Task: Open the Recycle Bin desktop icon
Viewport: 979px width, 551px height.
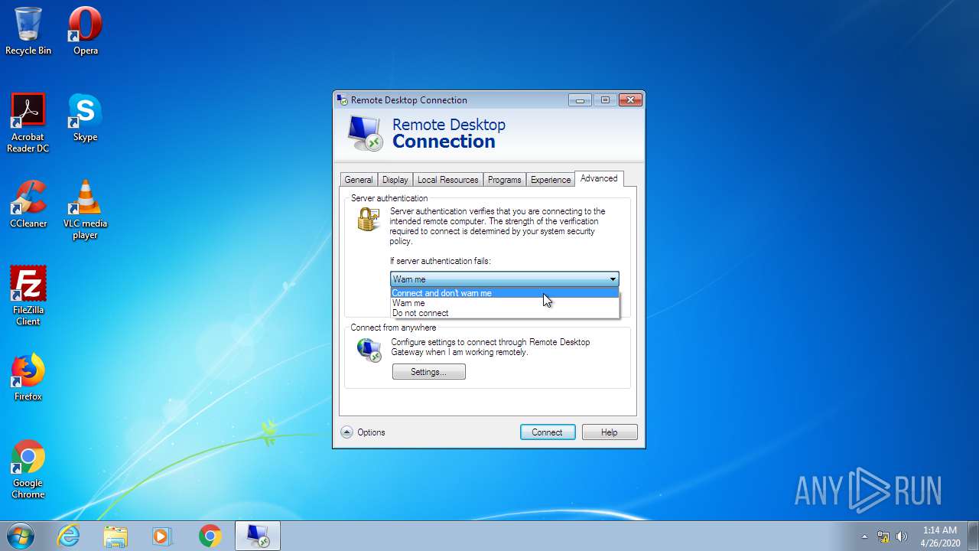Action: [28, 31]
